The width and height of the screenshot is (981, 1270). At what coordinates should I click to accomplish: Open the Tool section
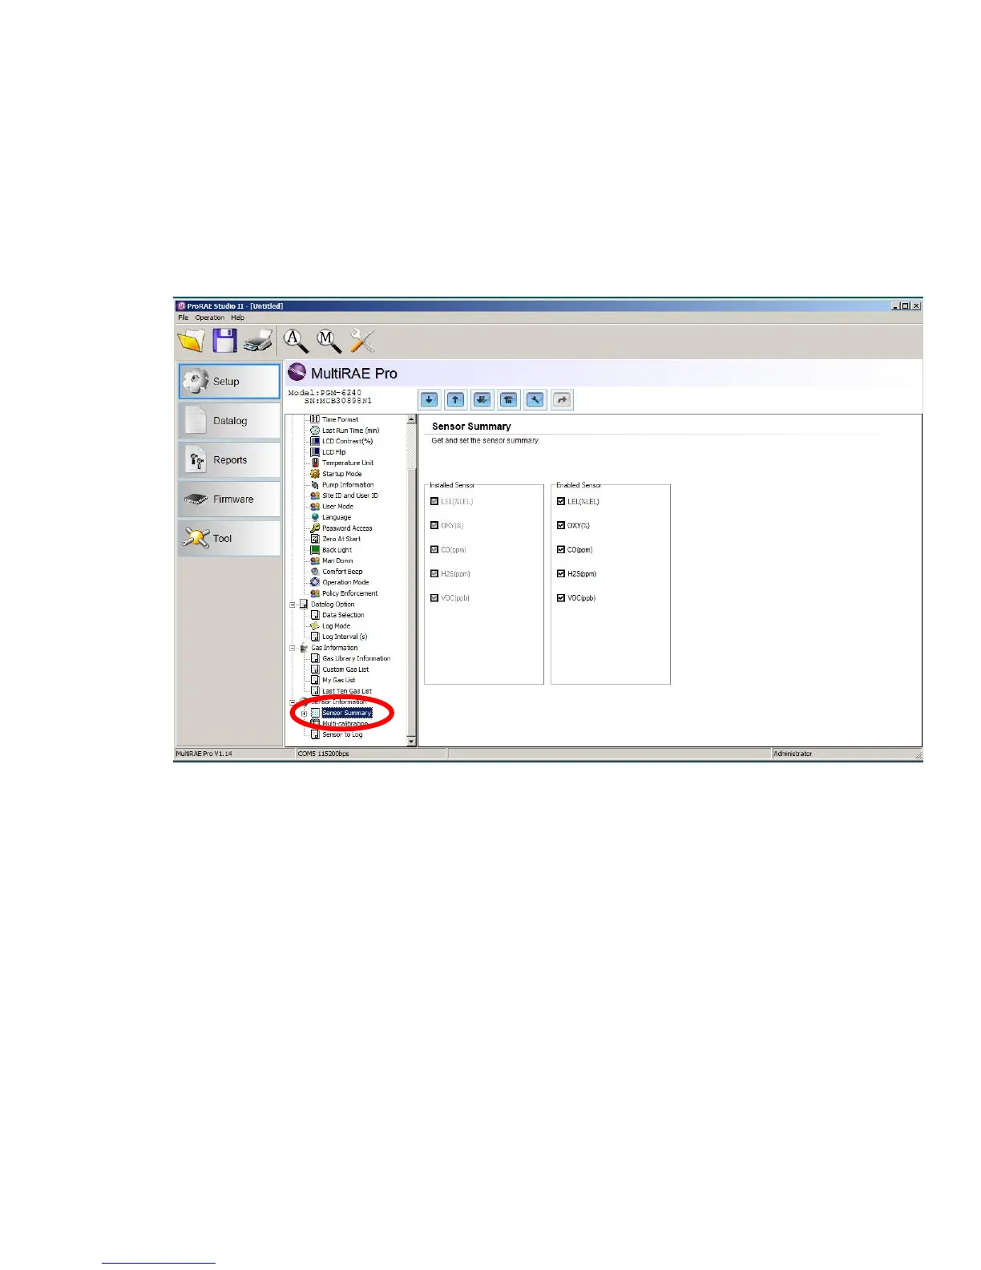[229, 538]
